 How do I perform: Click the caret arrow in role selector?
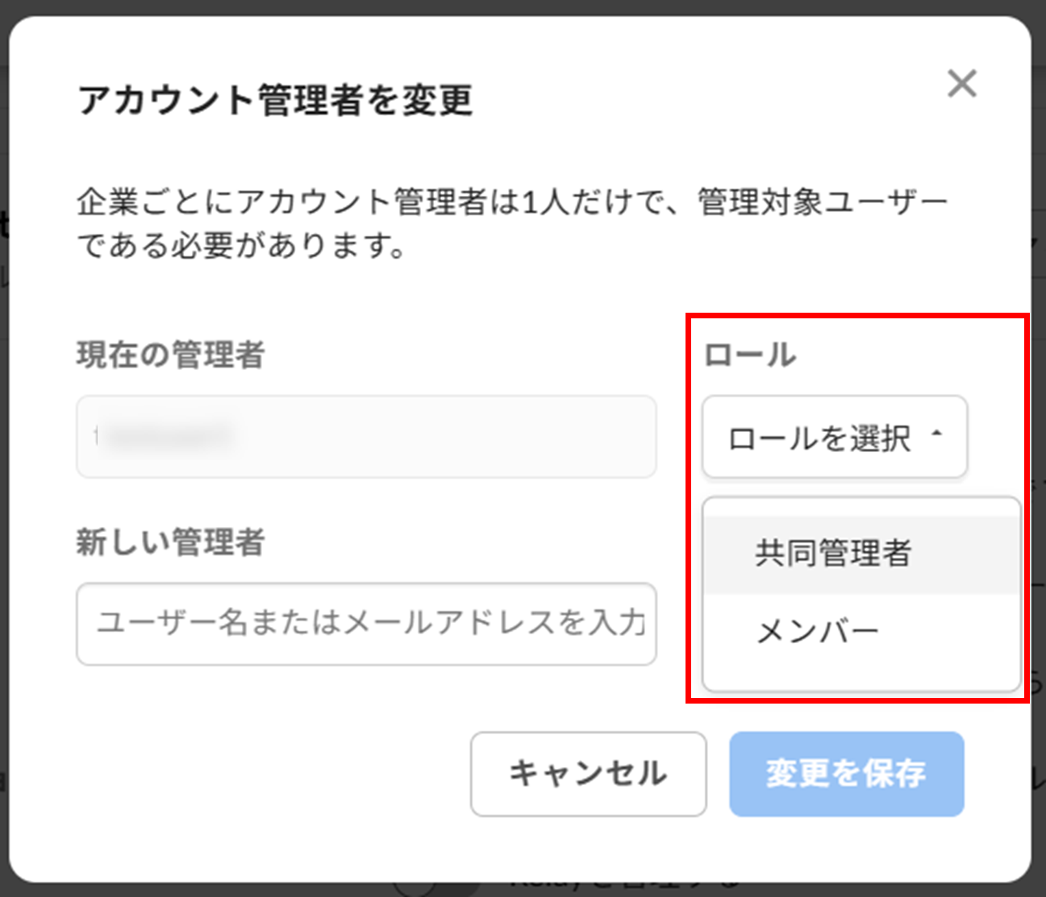[936, 435]
